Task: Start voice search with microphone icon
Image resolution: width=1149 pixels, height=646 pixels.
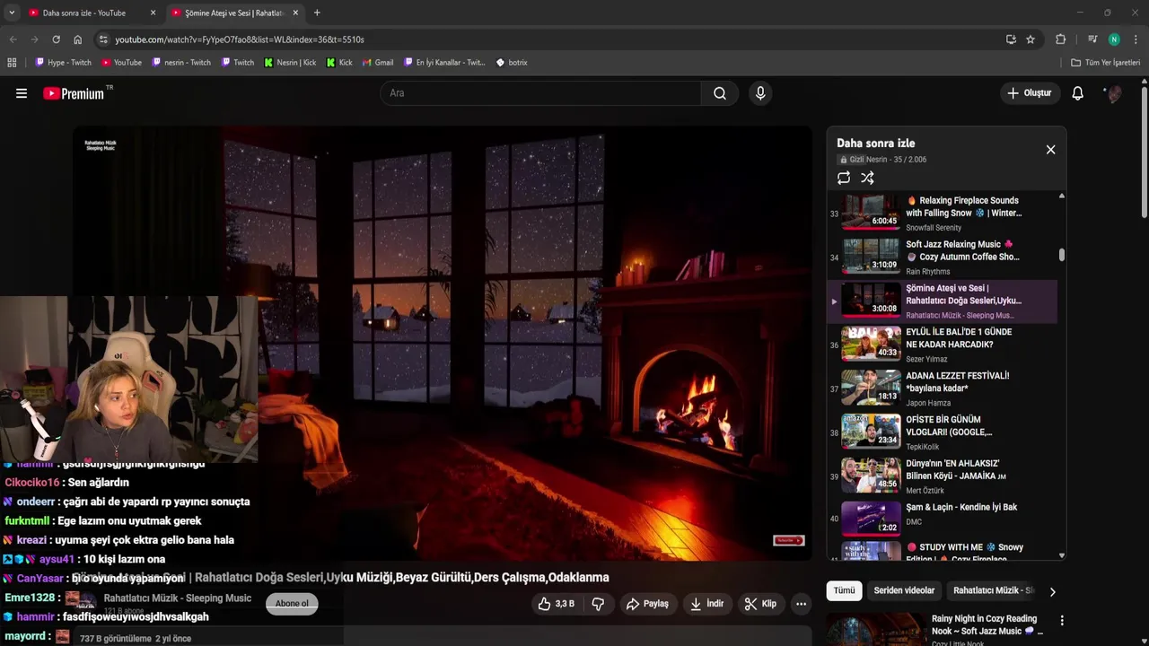Action: [x=760, y=93]
